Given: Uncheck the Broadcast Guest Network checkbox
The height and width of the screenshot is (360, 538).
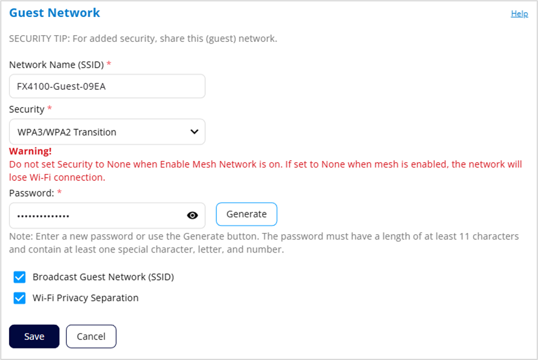Looking at the screenshot, I should [x=20, y=277].
